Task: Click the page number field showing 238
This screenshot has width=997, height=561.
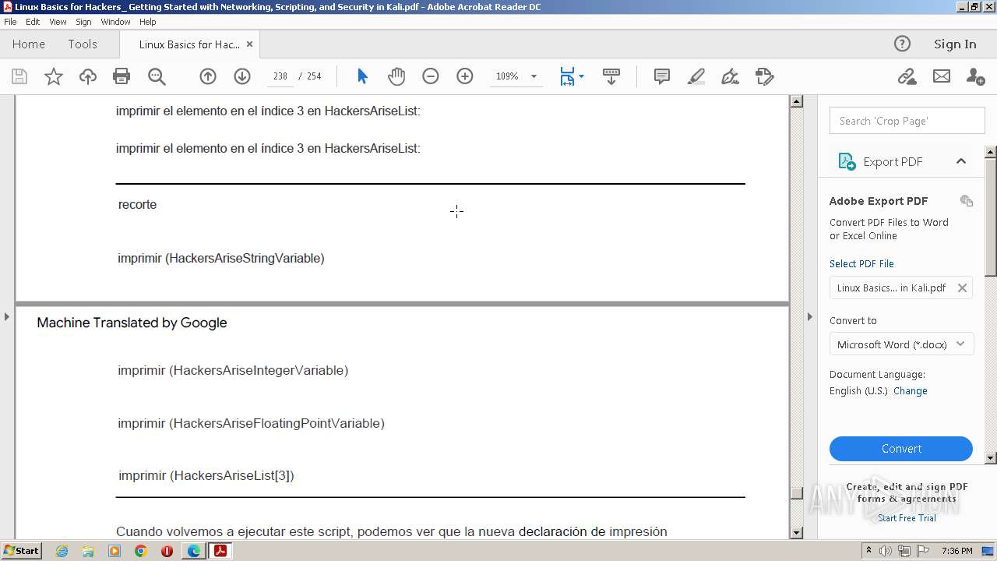Action: point(280,76)
